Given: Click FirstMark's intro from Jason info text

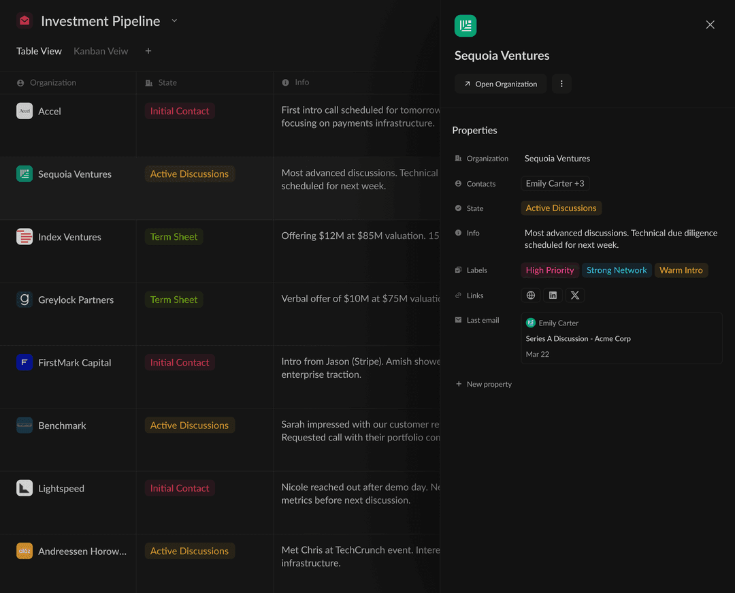Looking at the screenshot, I should point(360,368).
